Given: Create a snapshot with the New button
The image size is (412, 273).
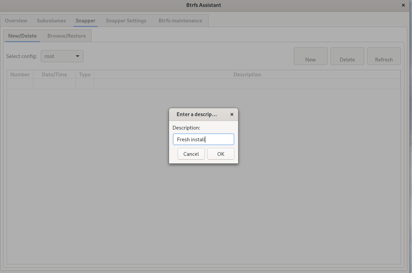Looking at the screenshot, I should click(311, 56).
